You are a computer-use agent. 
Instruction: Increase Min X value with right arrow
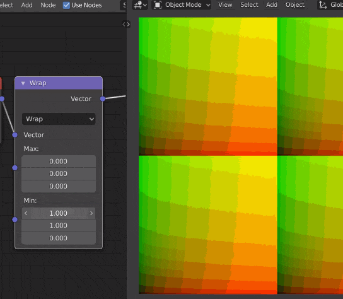tap(91, 213)
